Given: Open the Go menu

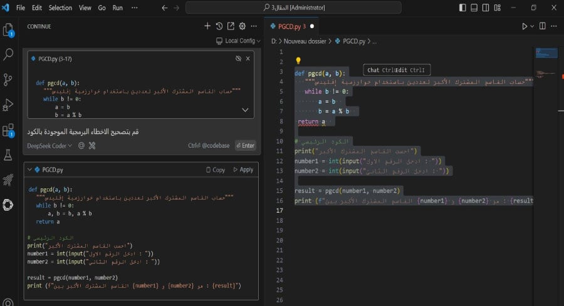Looking at the screenshot, I should pyautogui.click(x=102, y=8).
